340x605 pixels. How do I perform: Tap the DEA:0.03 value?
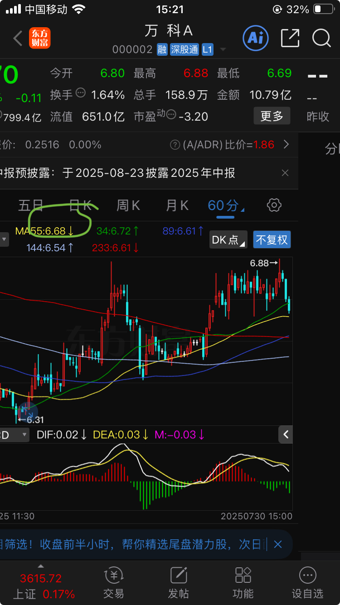pos(121,434)
